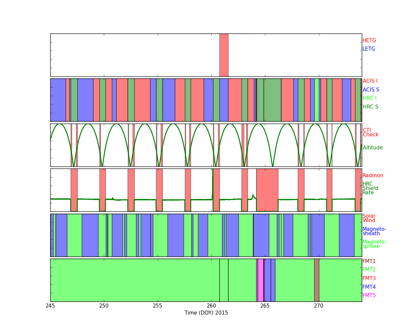The height and width of the screenshot is (335, 402).
Task: Click the Magnetosphere legend label
Action: 374,244
